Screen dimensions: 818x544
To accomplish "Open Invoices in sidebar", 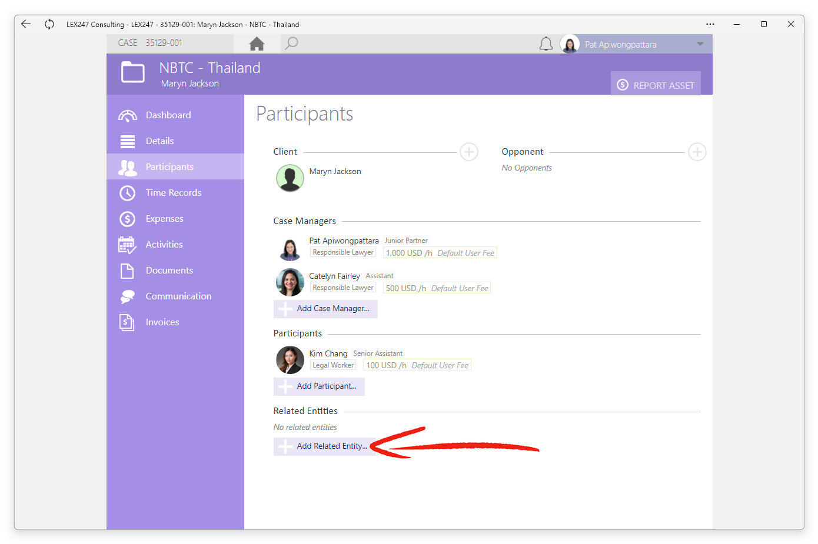I will (175, 322).
